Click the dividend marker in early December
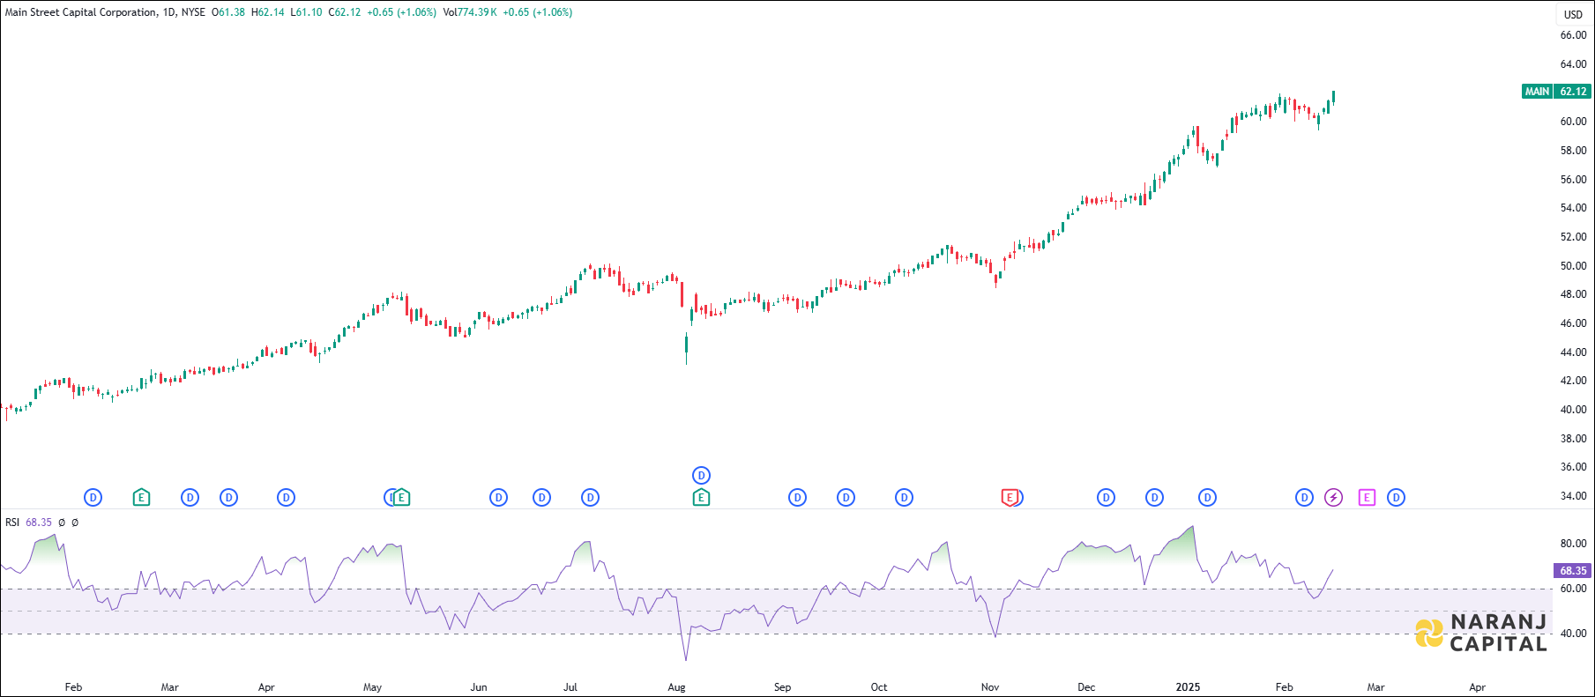 (x=1106, y=498)
